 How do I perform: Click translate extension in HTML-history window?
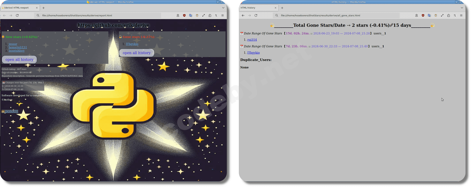pyautogui.click(x=429, y=15)
